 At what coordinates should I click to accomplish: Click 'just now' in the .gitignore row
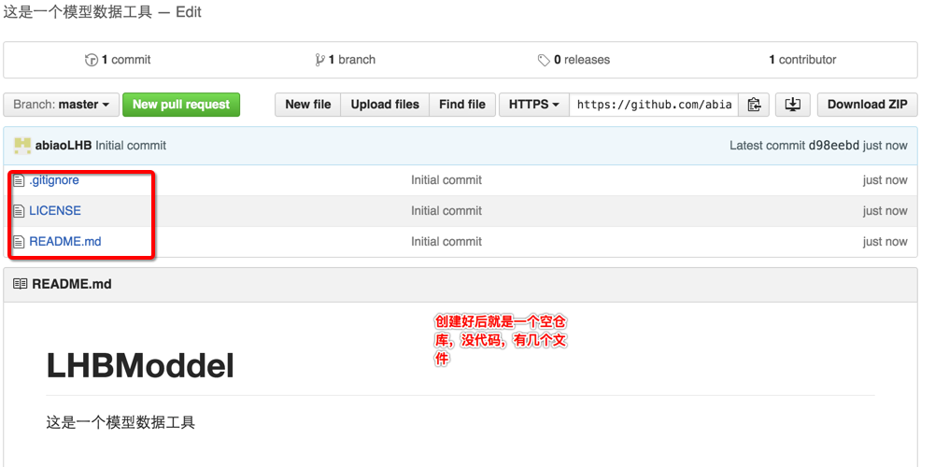tap(885, 180)
